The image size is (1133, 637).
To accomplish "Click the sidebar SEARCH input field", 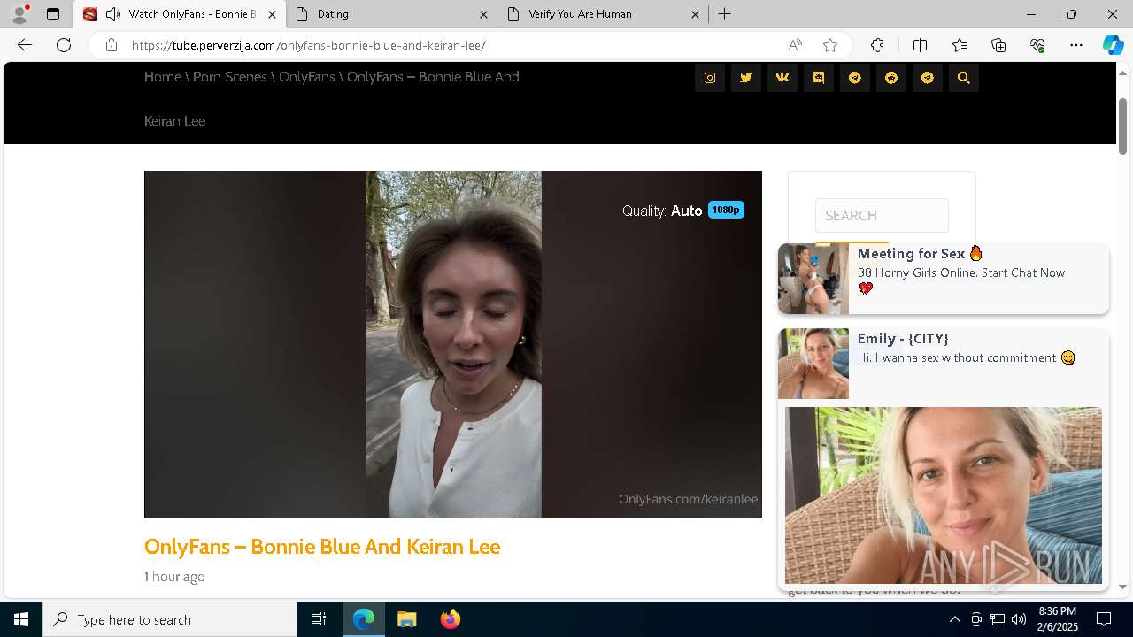I will [882, 215].
